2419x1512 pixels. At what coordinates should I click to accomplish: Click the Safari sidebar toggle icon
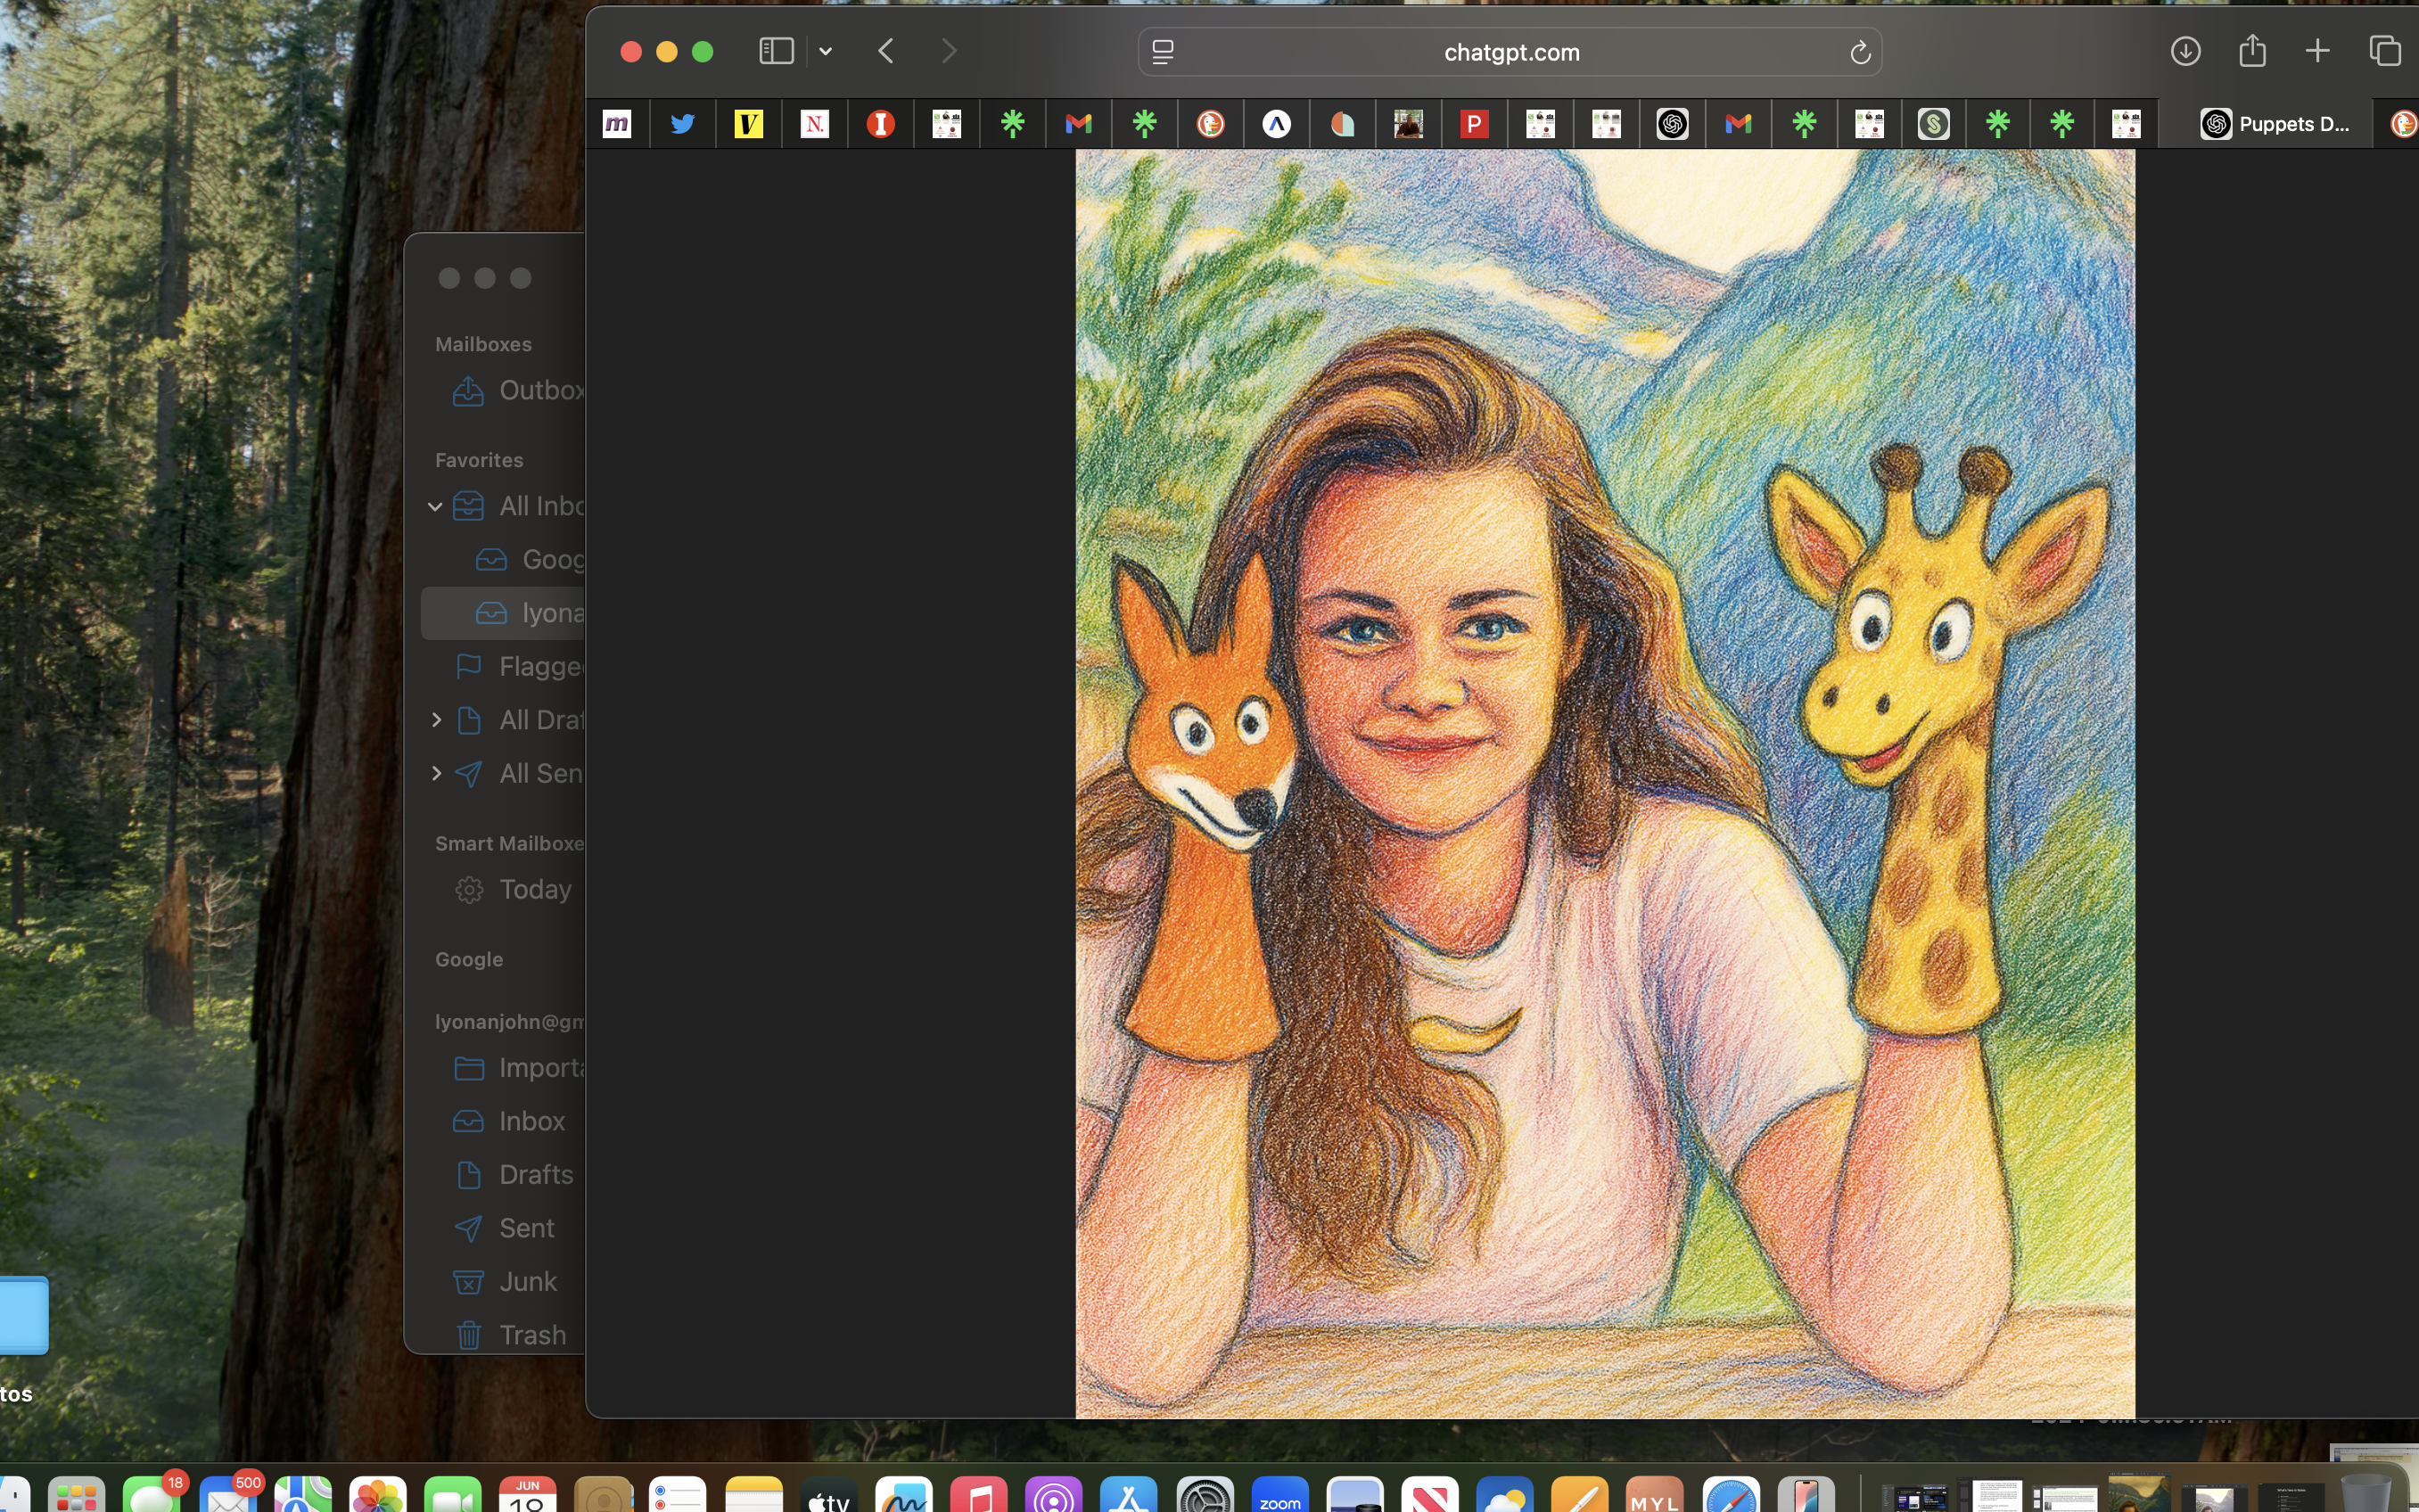(x=776, y=51)
